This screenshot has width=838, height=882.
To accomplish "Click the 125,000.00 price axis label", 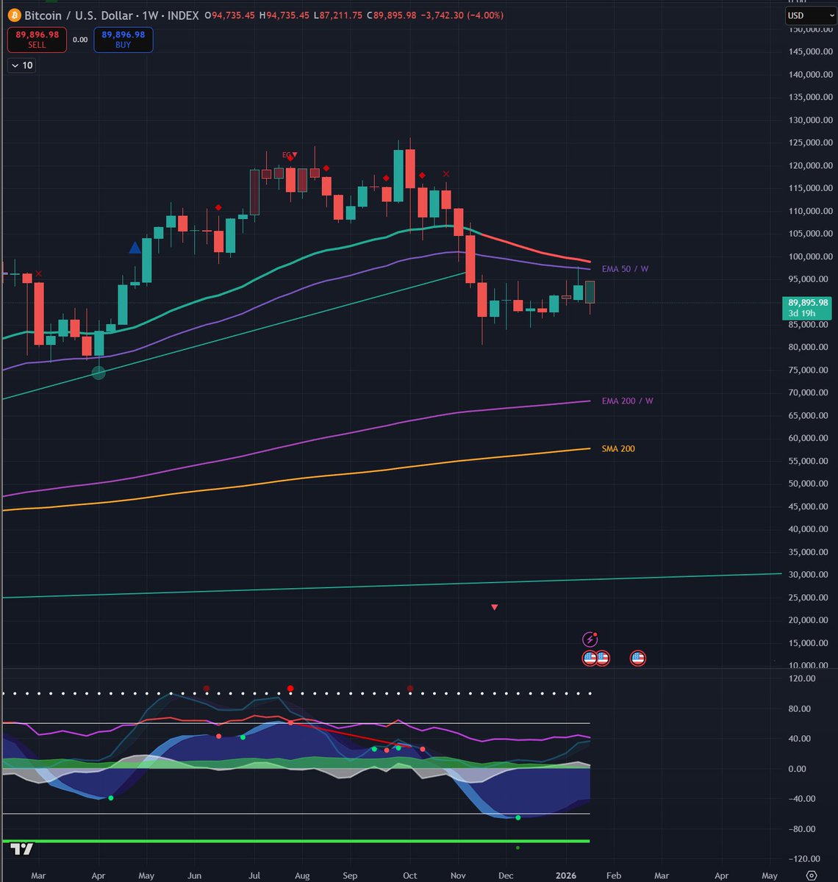I will [x=809, y=143].
